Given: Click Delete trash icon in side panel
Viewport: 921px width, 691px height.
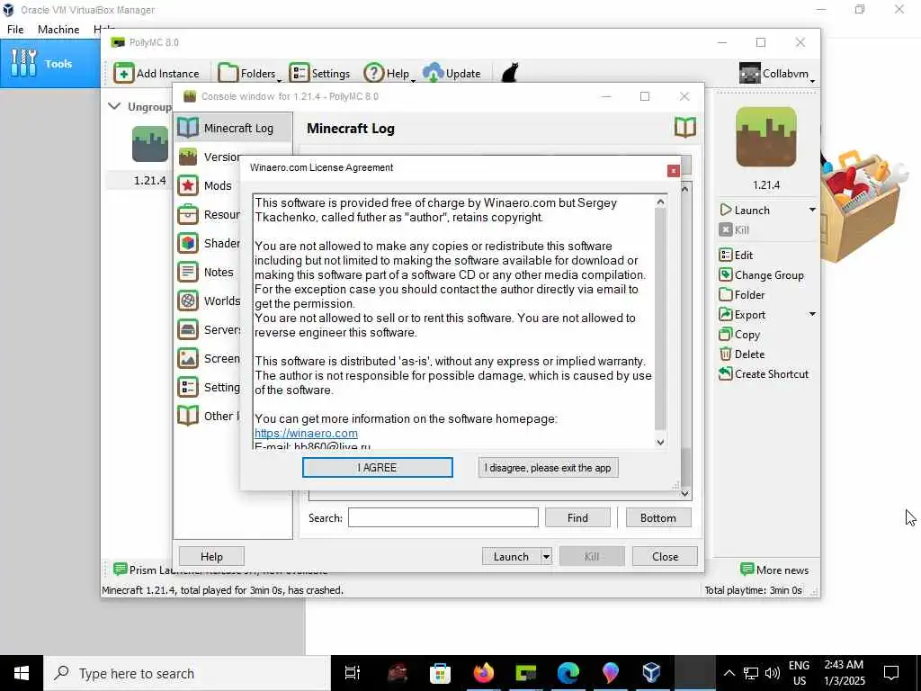Looking at the screenshot, I should [x=726, y=354].
